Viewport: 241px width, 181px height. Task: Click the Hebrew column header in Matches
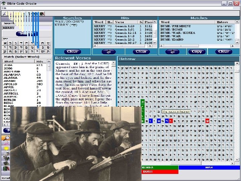tap(225, 22)
